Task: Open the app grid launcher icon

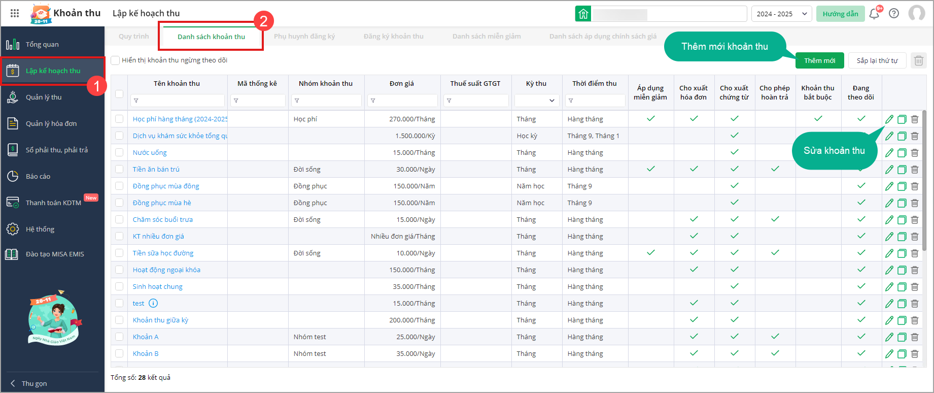Action: click(15, 13)
